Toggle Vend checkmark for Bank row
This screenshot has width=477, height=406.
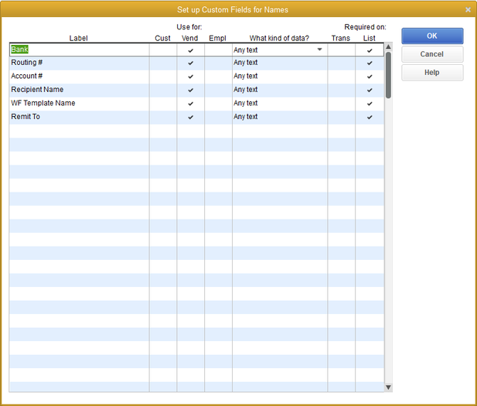(x=190, y=50)
